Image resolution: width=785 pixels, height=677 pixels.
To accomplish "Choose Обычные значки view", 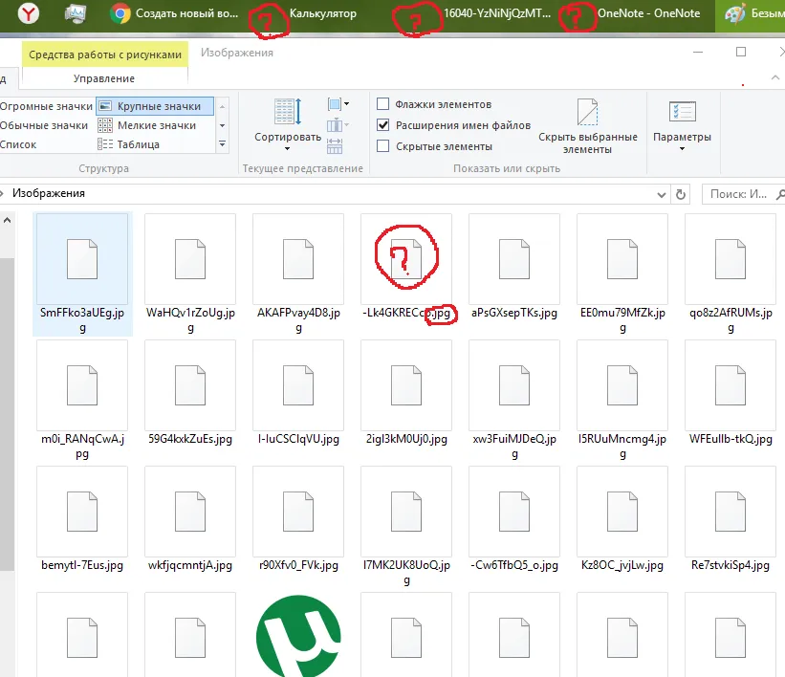I will tap(44, 125).
